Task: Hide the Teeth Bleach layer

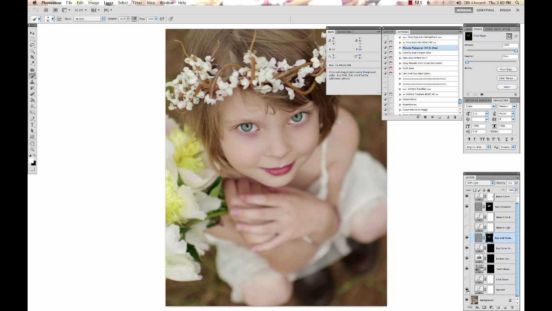Action: point(467,269)
